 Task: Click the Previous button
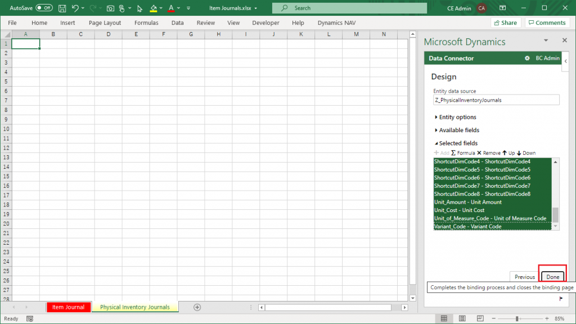(x=525, y=277)
